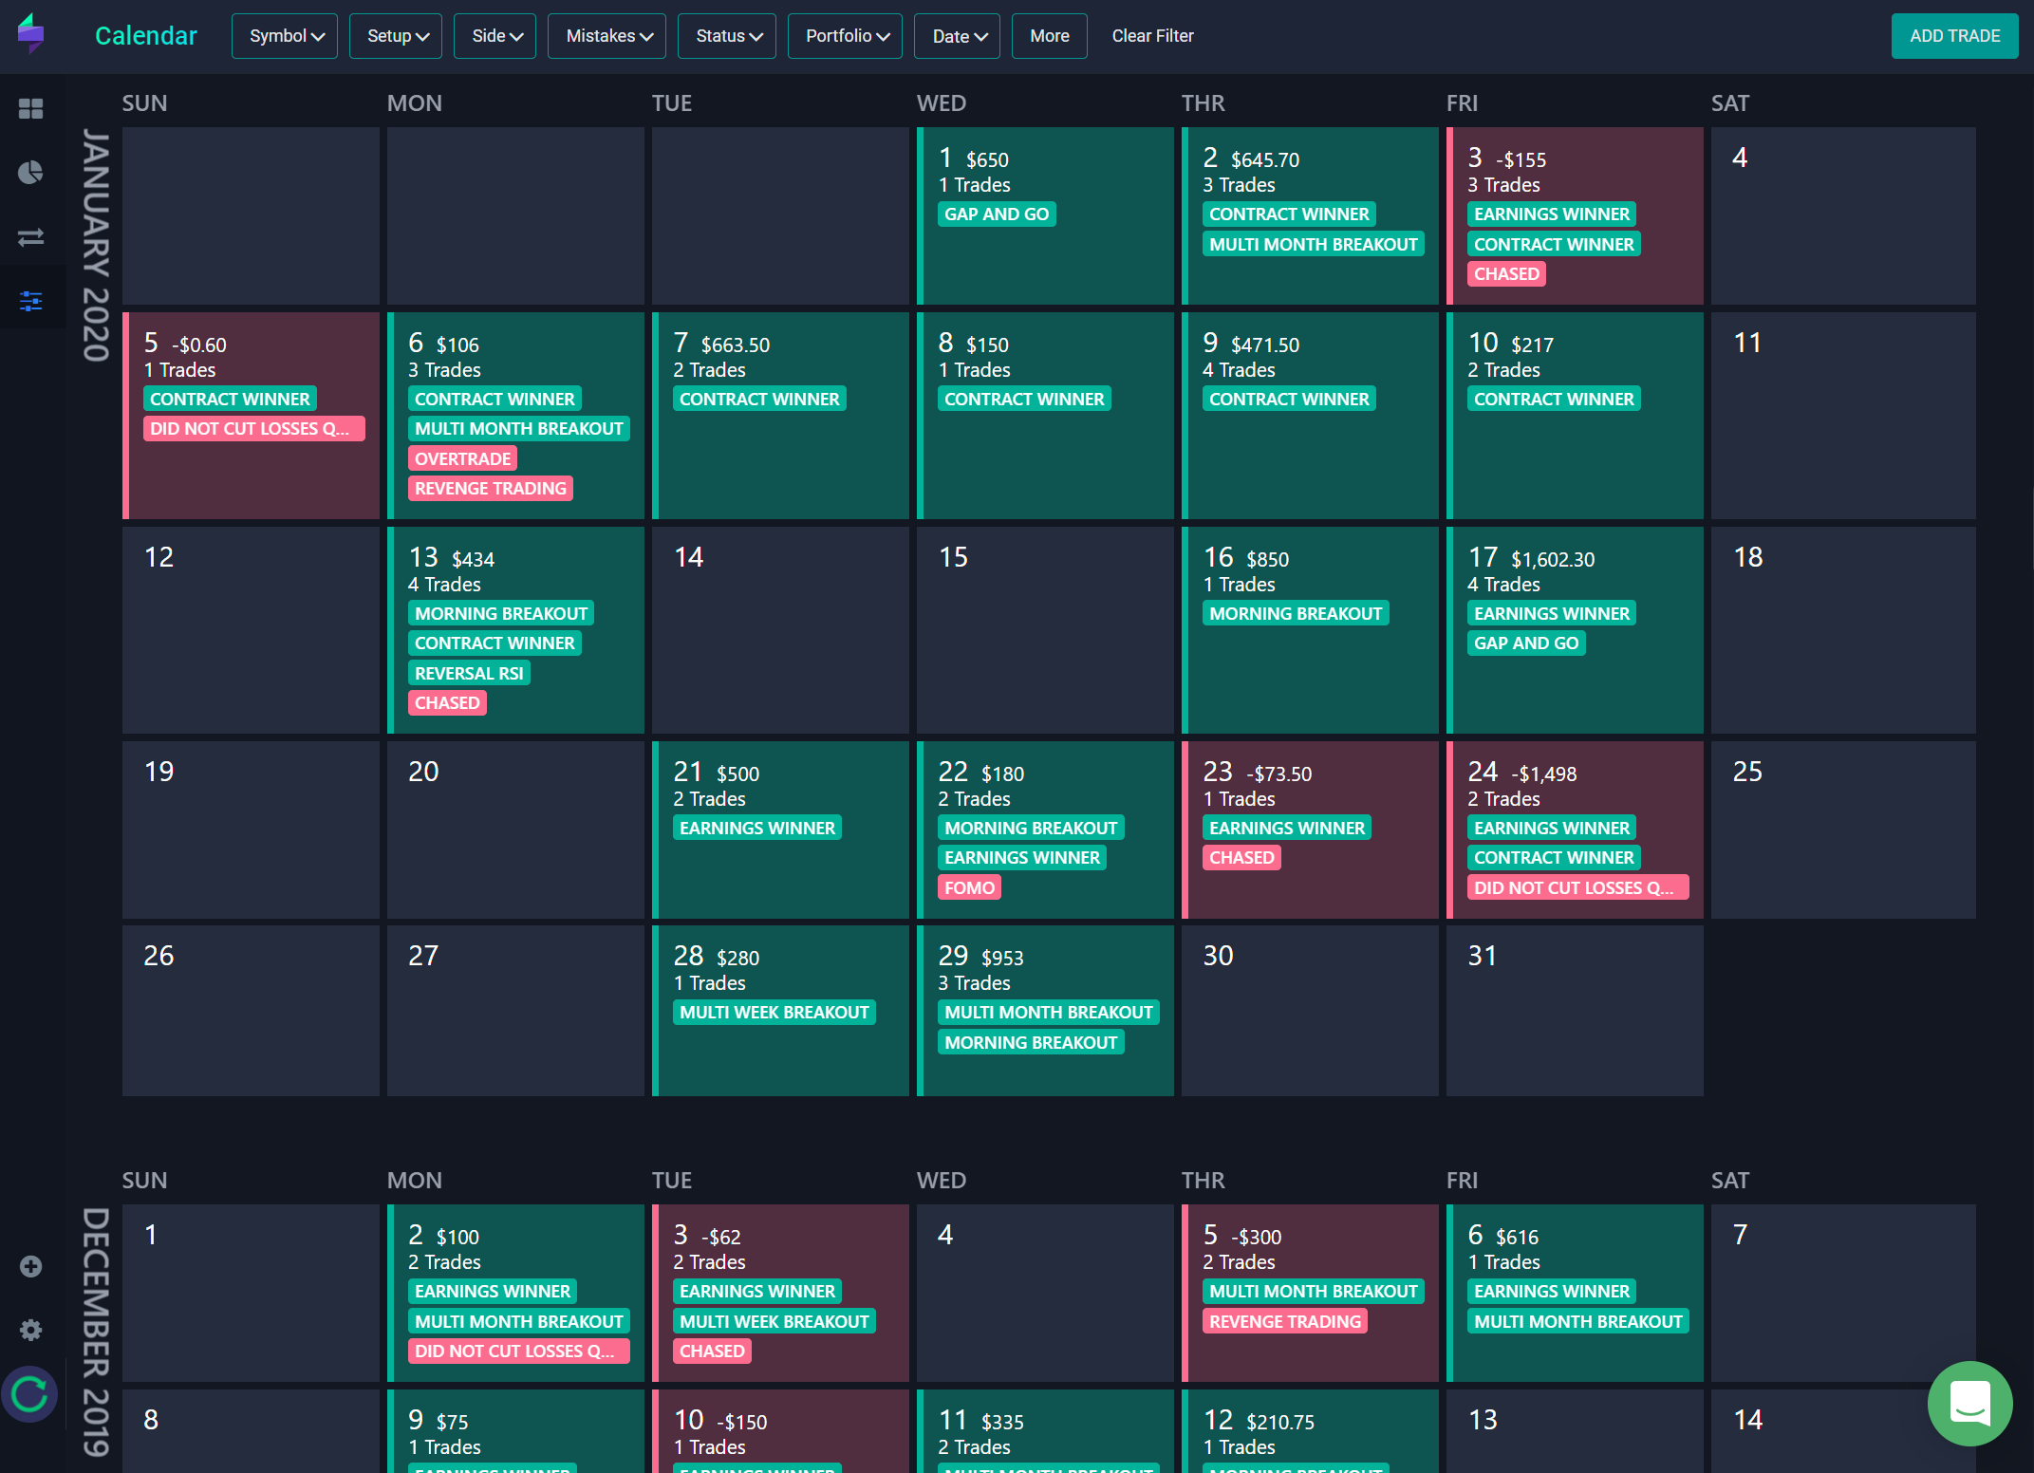Click the plus circle icon in sidebar
Viewport: 2034px width, 1473px height.
point(30,1266)
